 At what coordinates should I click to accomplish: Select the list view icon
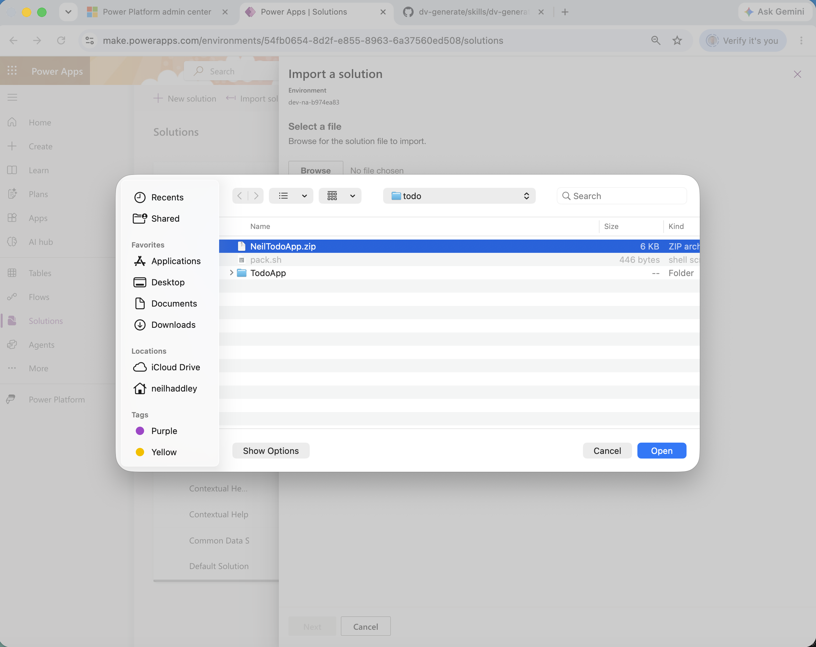pos(284,196)
